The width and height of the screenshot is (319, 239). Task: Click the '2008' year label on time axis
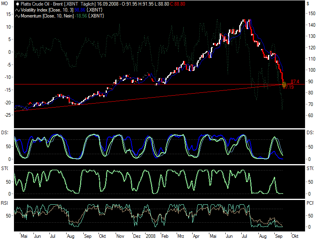click(151, 236)
